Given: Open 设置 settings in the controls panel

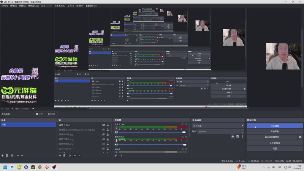Looking at the screenshot, I should tap(275, 149).
